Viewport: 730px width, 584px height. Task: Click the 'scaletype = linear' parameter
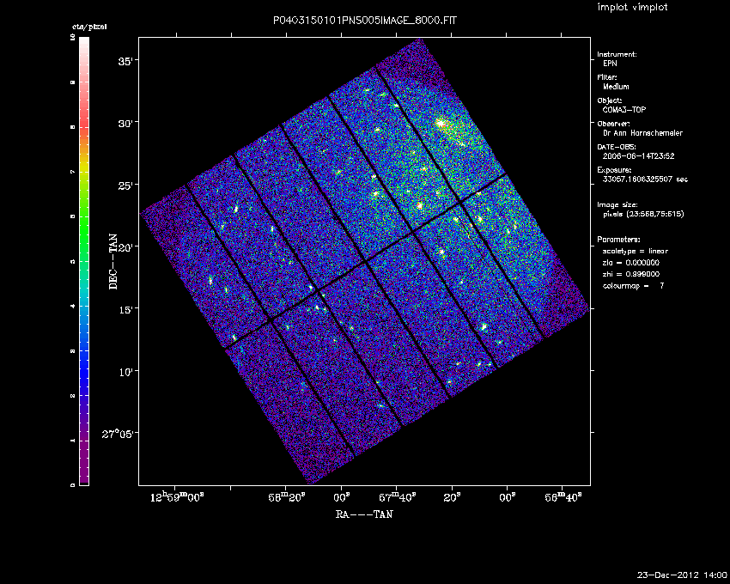pos(636,251)
